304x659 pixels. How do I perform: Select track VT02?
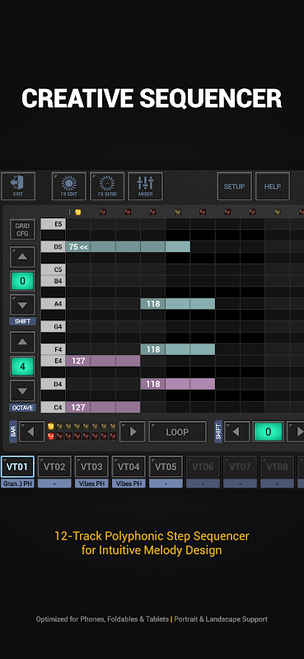click(54, 466)
